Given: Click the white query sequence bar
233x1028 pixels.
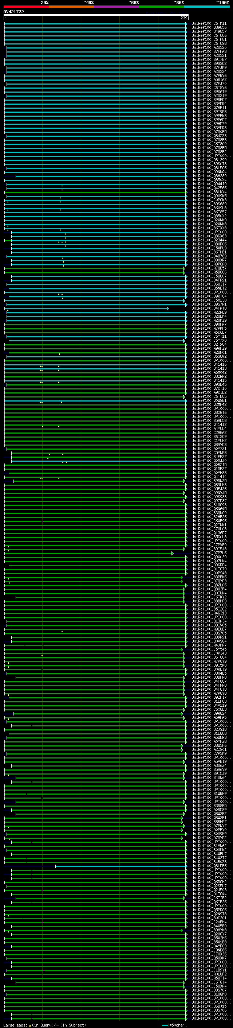Looking at the screenshot, I should [x=96, y=15].
